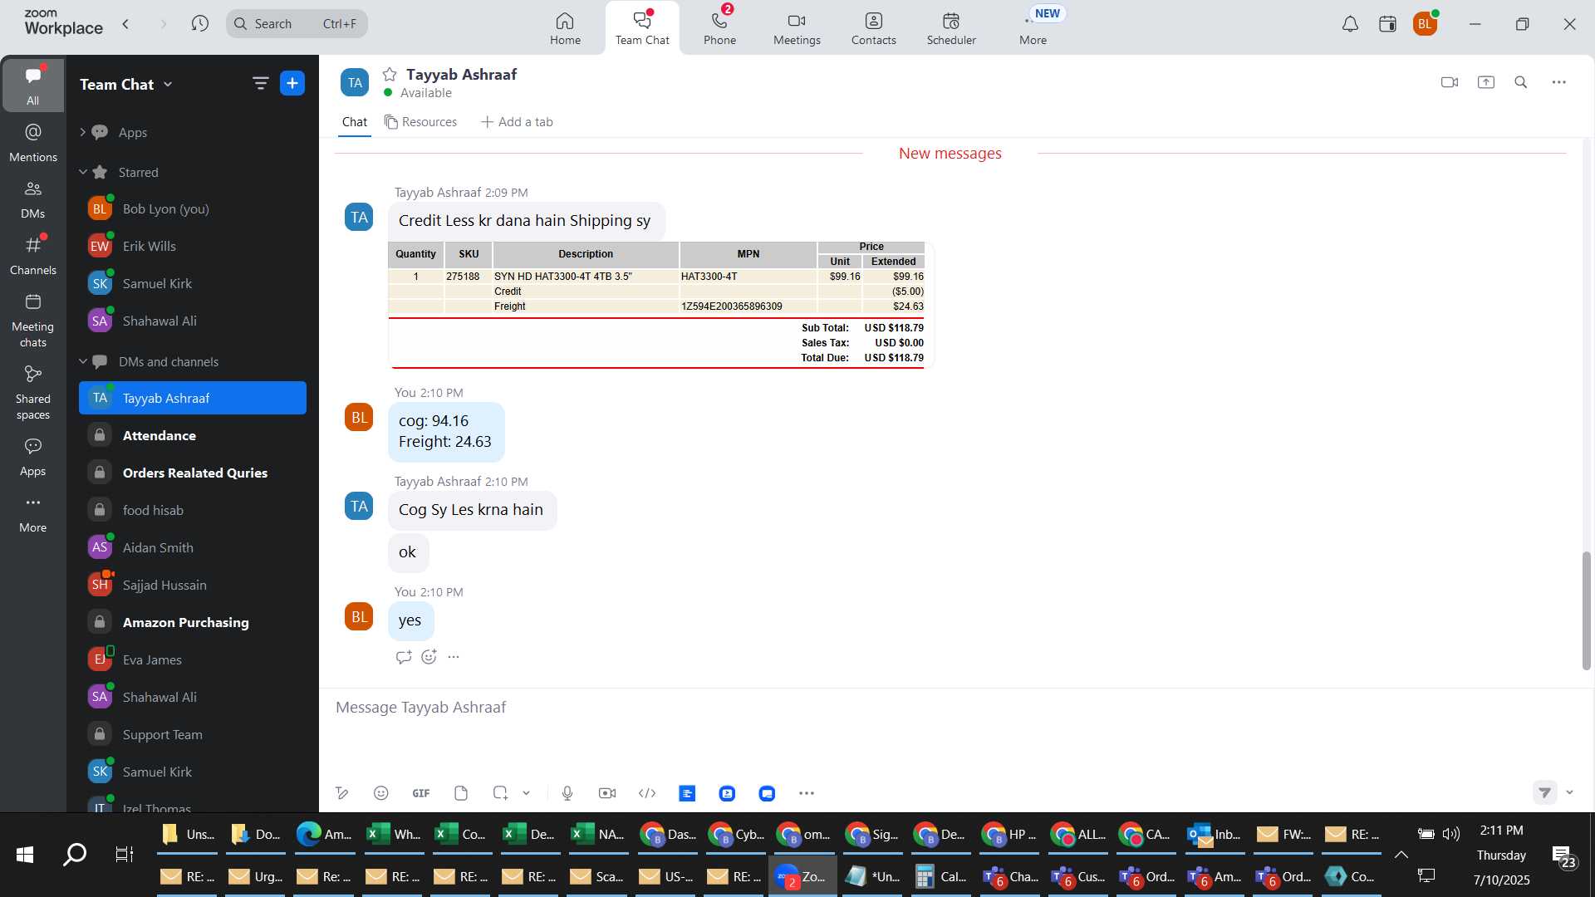Switch to the Contacts tab
Screen dimensions: 1595x897
click(873, 27)
